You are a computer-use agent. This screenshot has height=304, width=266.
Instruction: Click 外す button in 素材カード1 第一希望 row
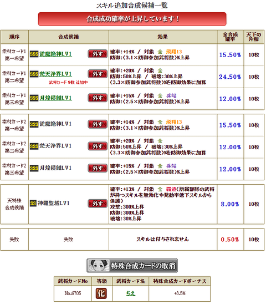pos(98,54)
